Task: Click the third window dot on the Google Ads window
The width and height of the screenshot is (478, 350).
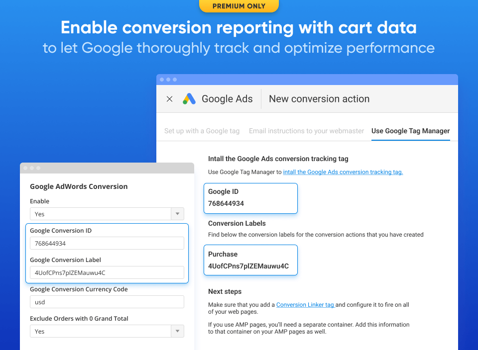Action: [175, 80]
